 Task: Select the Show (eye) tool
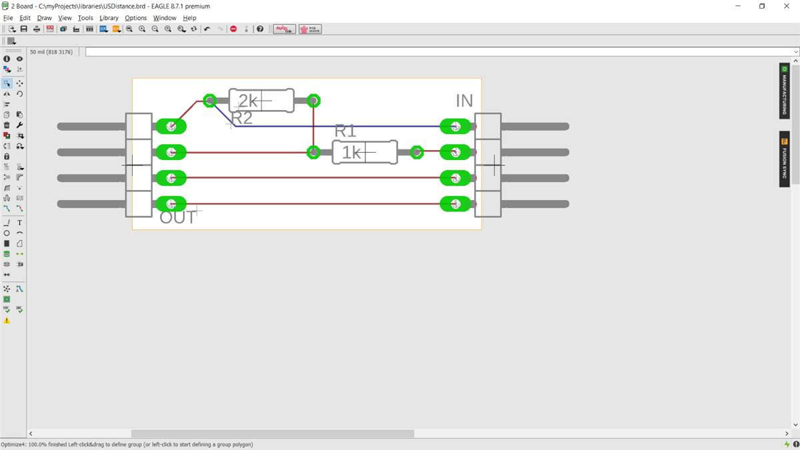19,59
